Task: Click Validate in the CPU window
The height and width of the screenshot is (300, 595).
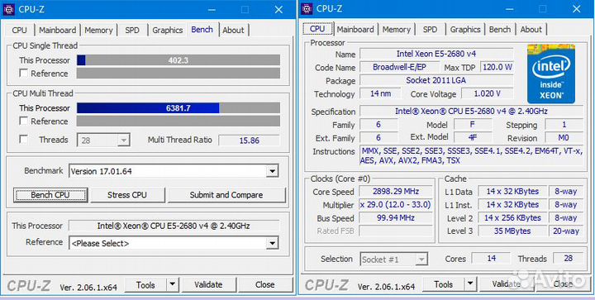Action: point(507,284)
